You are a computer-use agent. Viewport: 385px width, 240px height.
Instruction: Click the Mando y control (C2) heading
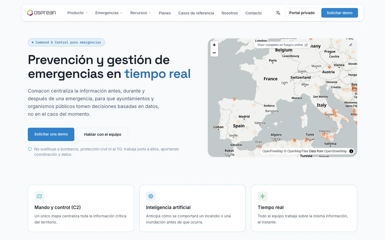coord(57,207)
